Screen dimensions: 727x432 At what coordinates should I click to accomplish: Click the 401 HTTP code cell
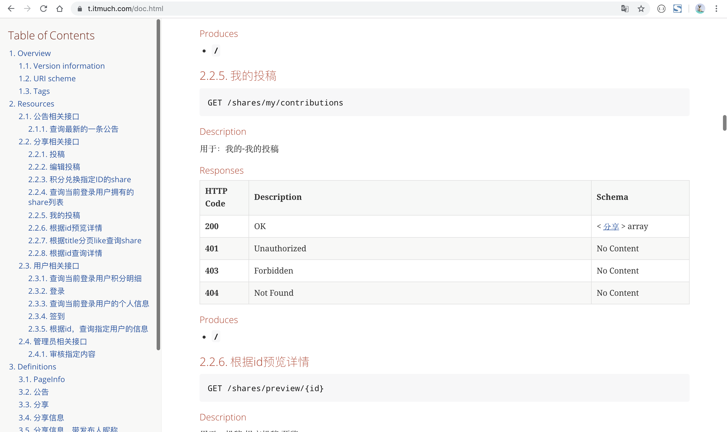pyautogui.click(x=224, y=249)
